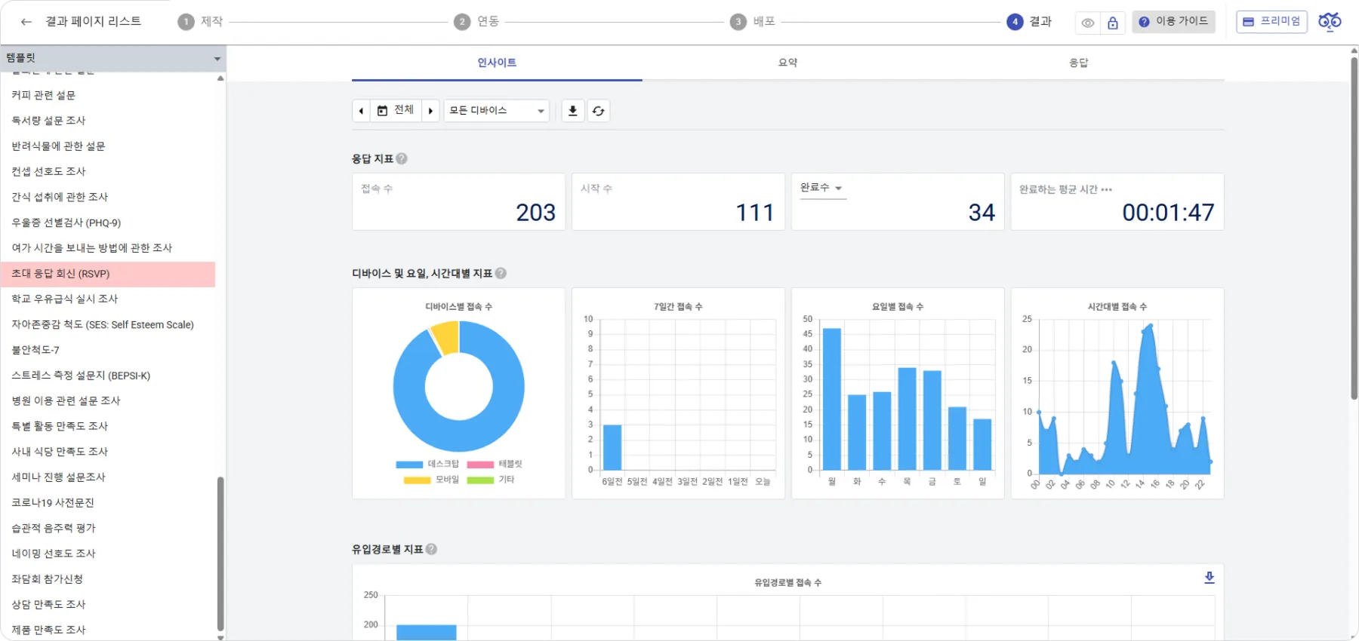Select template 네이밍 선호도 조사
This screenshot has height=641, width=1359.
click(x=108, y=554)
